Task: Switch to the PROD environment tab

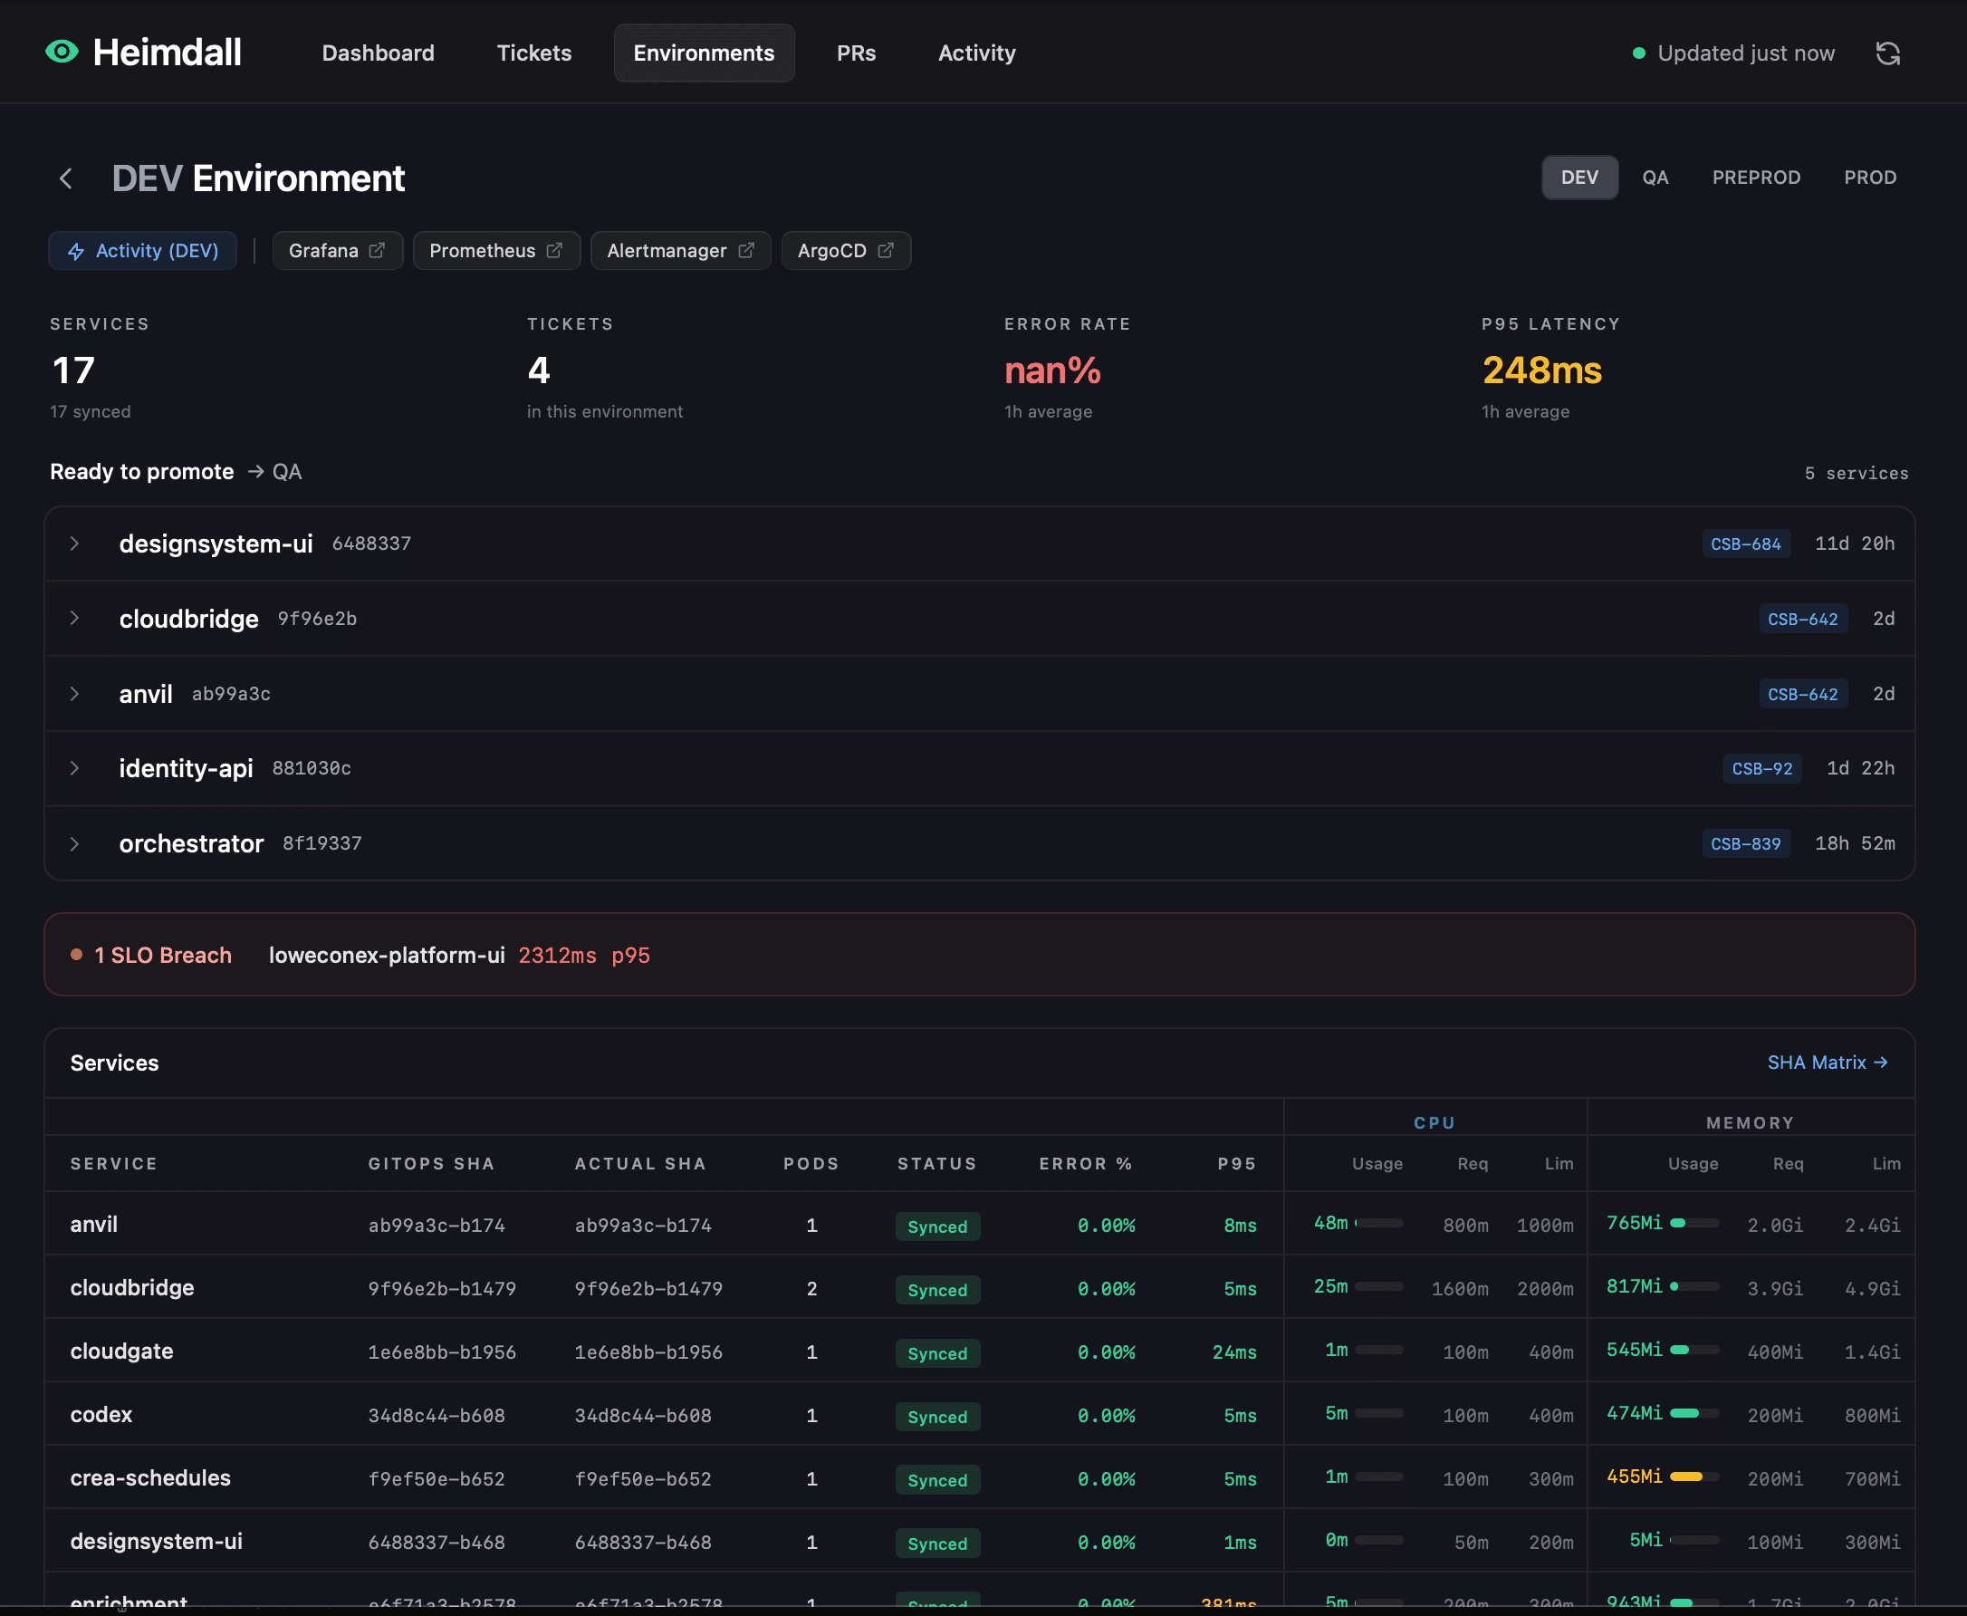Action: [1869, 177]
